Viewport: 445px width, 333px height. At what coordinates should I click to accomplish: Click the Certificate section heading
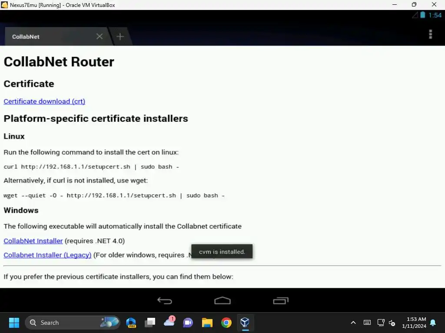click(x=29, y=84)
